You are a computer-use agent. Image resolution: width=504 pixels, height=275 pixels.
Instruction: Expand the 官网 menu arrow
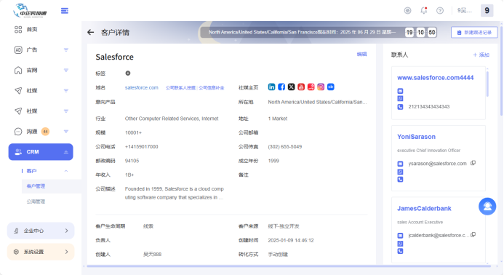click(x=66, y=70)
